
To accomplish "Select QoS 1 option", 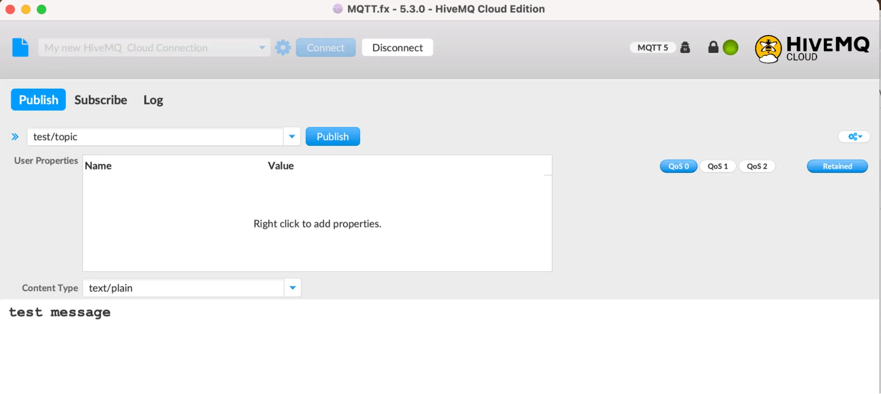I will (717, 166).
